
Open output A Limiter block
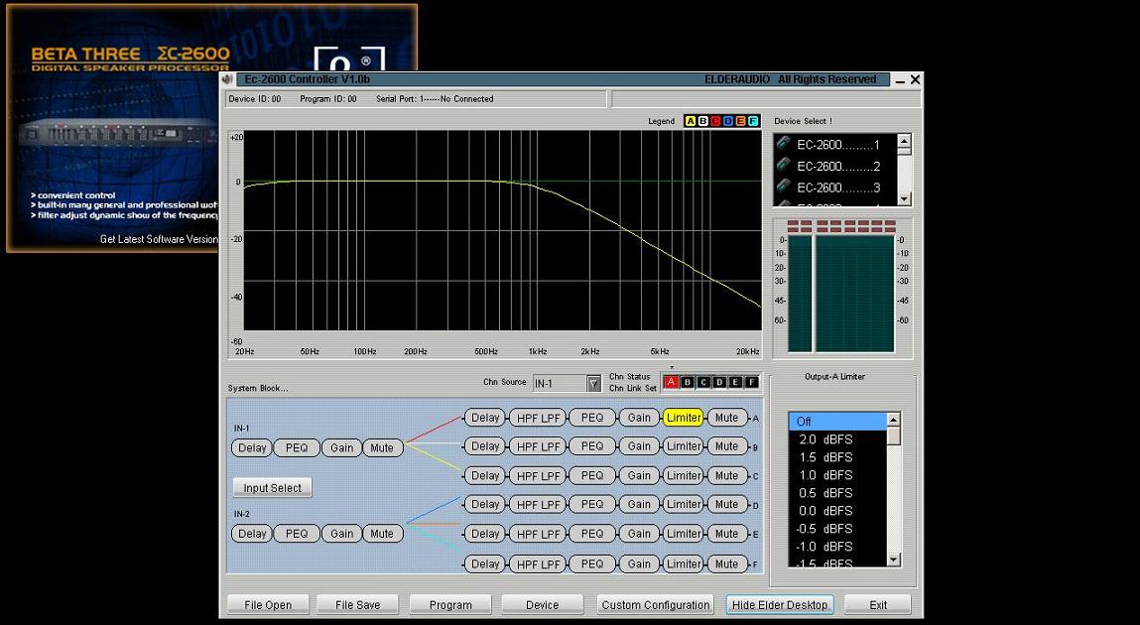coord(684,417)
